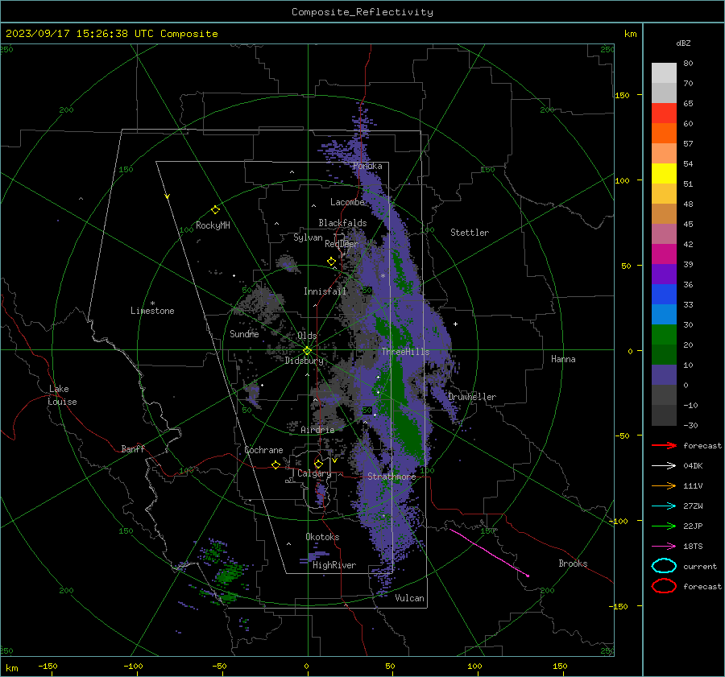Screen dimensions: 725x677
Task: Click the Hanna town label
Action: [x=563, y=359]
